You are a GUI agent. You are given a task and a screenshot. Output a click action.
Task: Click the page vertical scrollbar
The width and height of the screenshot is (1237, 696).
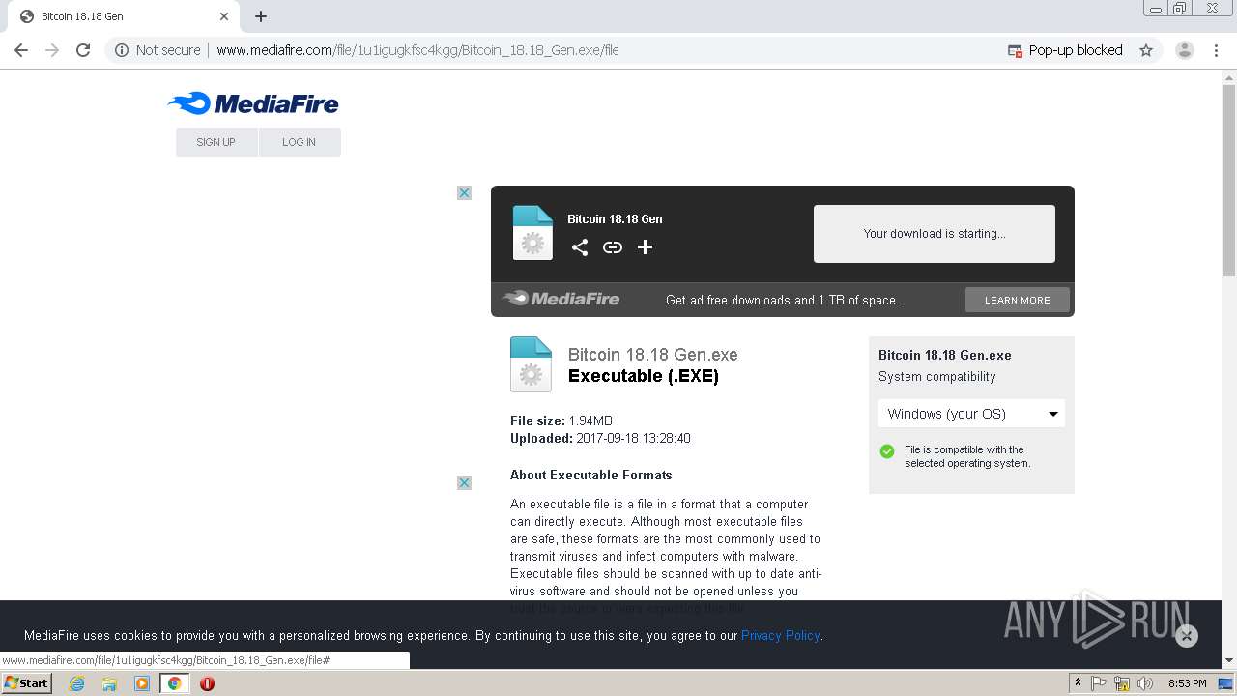click(1229, 182)
